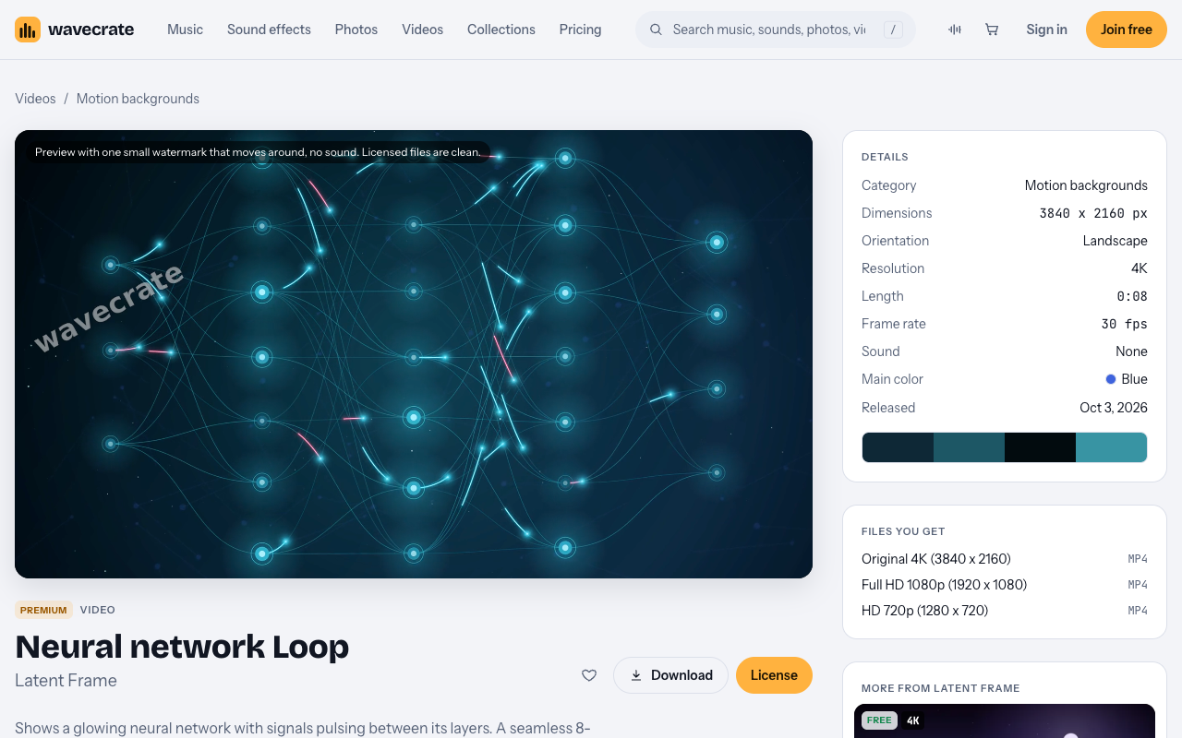Image resolution: width=1182 pixels, height=738 pixels.
Task: Open the Latent Frame author link
Action: click(x=66, y=681)
